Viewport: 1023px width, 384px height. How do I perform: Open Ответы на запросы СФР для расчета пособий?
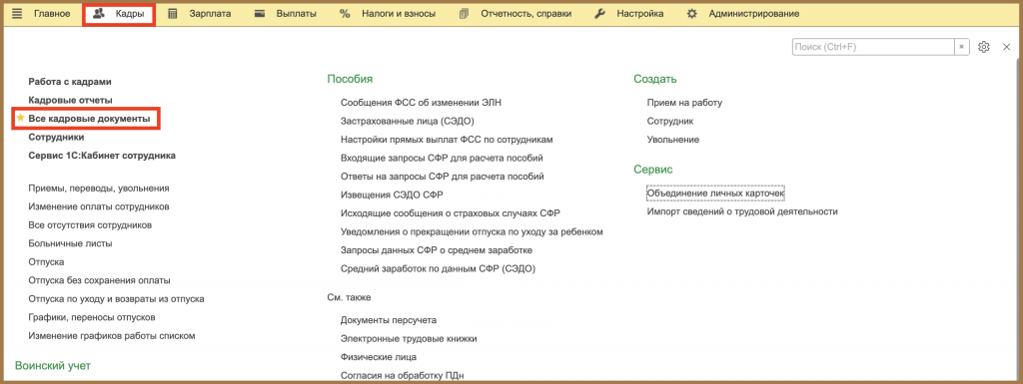pyautogui.click(x=443, y=177)
